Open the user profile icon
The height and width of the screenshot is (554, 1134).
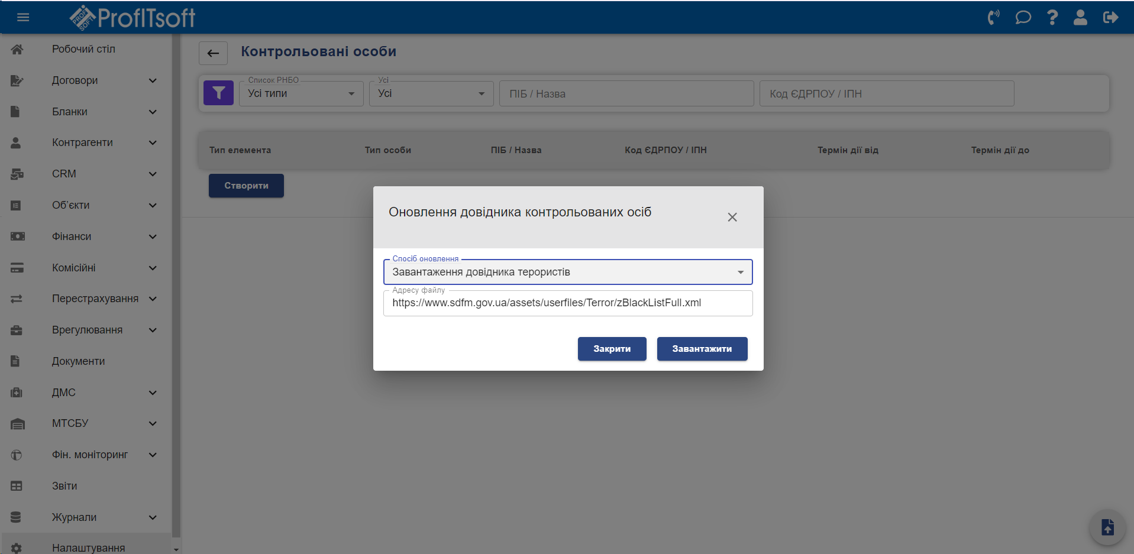1080,17
